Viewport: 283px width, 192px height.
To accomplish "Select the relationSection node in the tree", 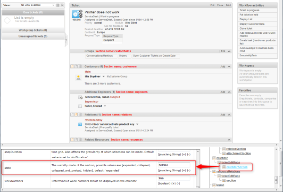I will click(236, 149).
